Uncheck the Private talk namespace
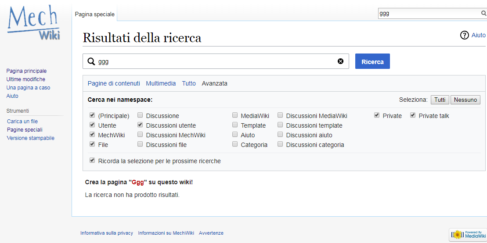This screenshot has width=487, height=243. click(x=413, y=116)
